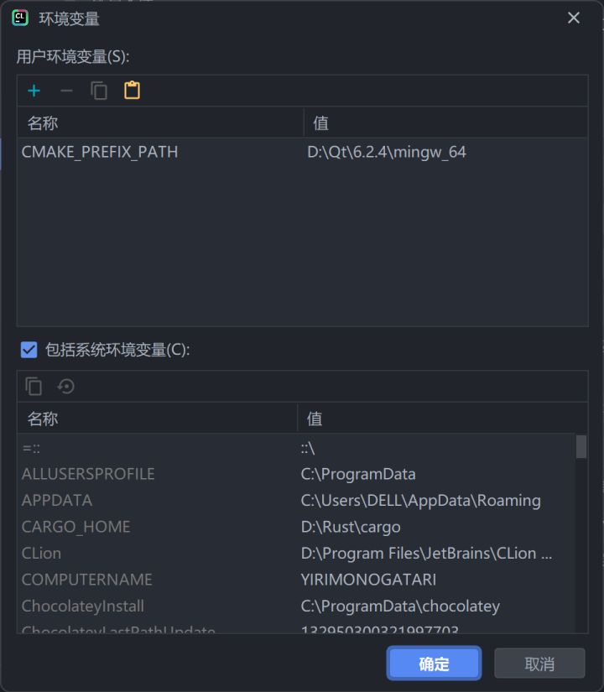This screenshot has height=692, width=604.
Task: Click the revert icon above system variables
Action: (x=66, y=386)
